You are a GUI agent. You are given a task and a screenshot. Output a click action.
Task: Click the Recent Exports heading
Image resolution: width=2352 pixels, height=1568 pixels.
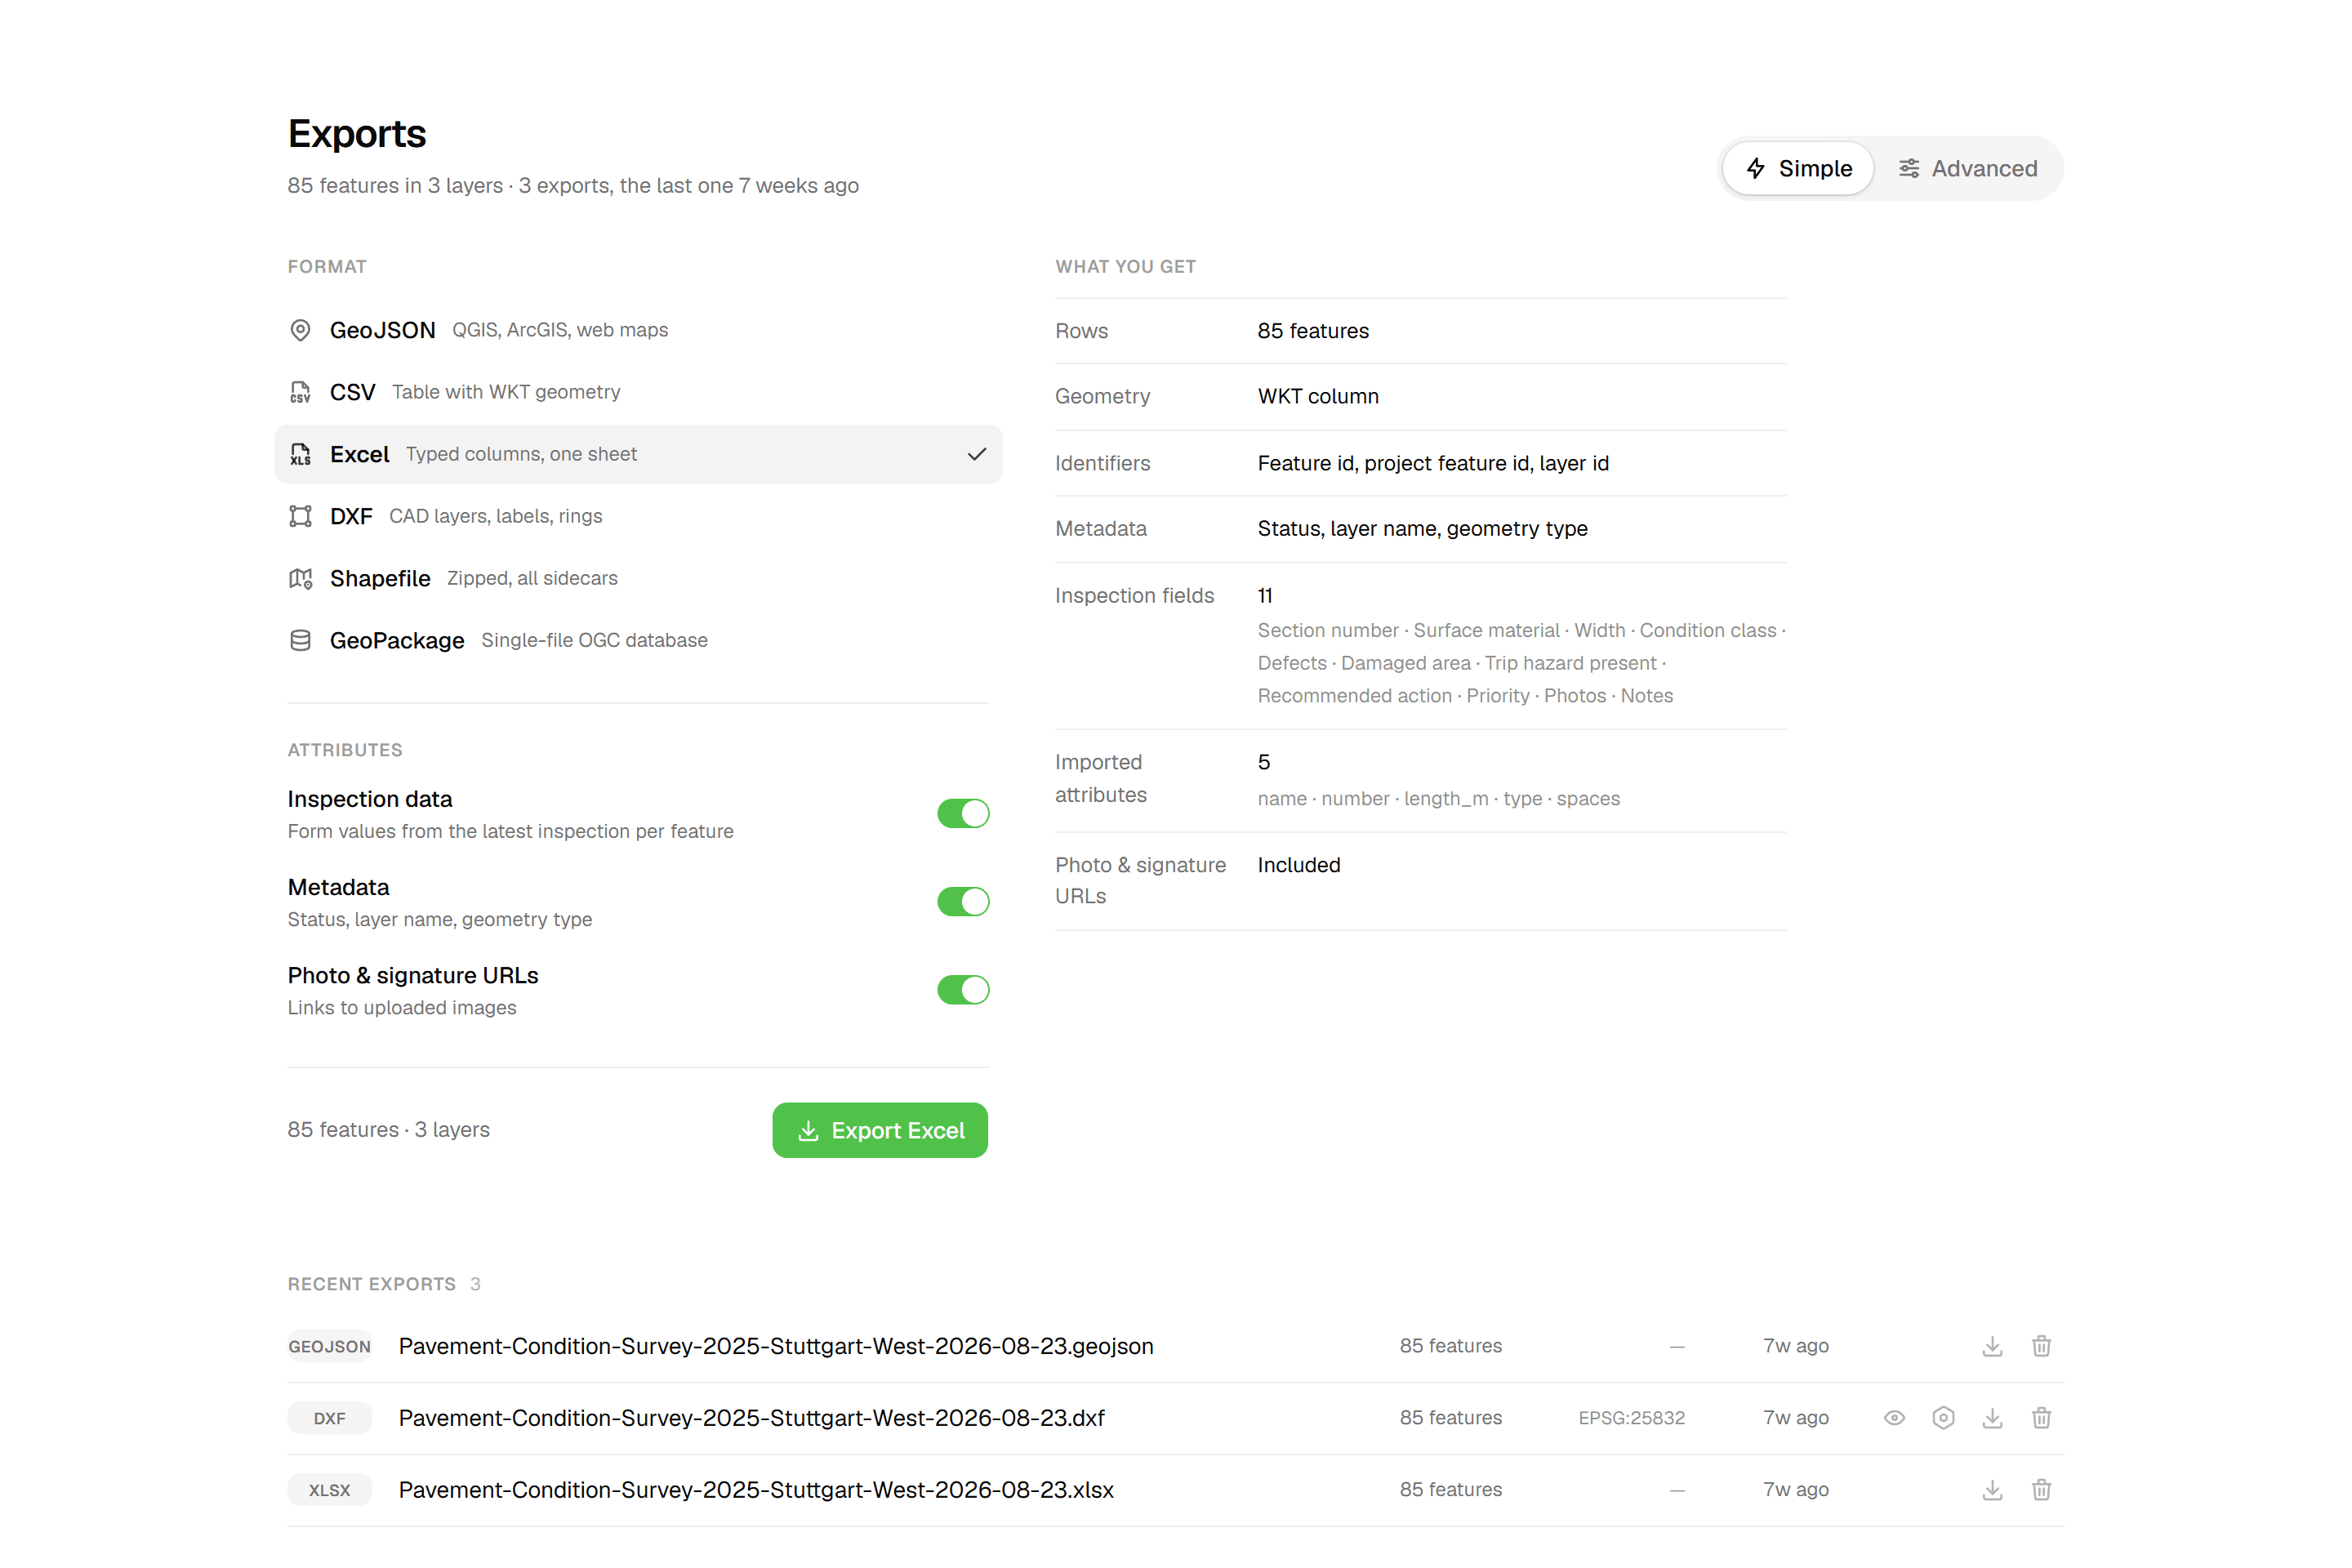[x=372, y=1284]
